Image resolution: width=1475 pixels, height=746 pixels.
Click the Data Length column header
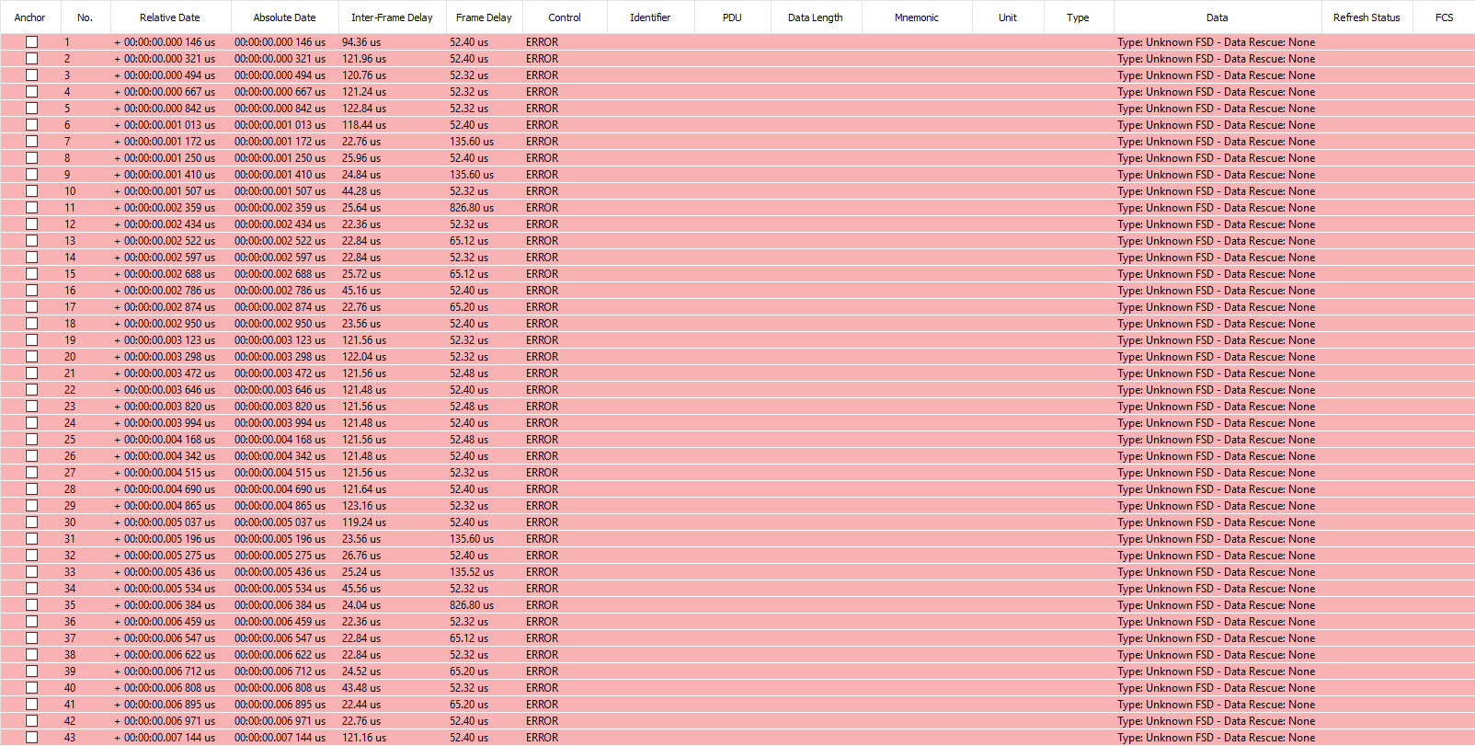click(x=816, y=17)
